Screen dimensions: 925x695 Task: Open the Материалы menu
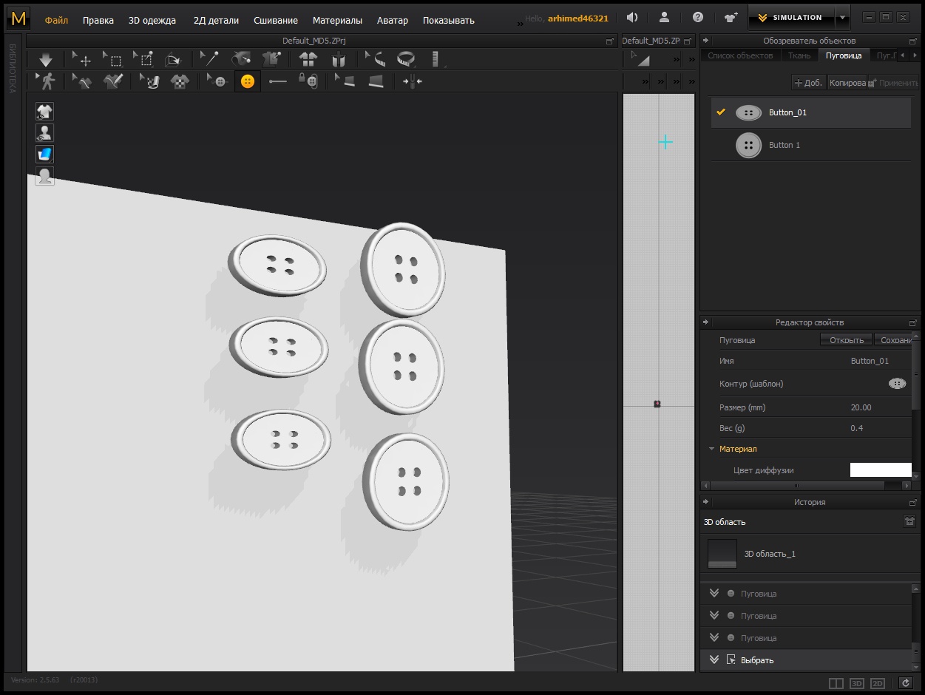point(337,20)
